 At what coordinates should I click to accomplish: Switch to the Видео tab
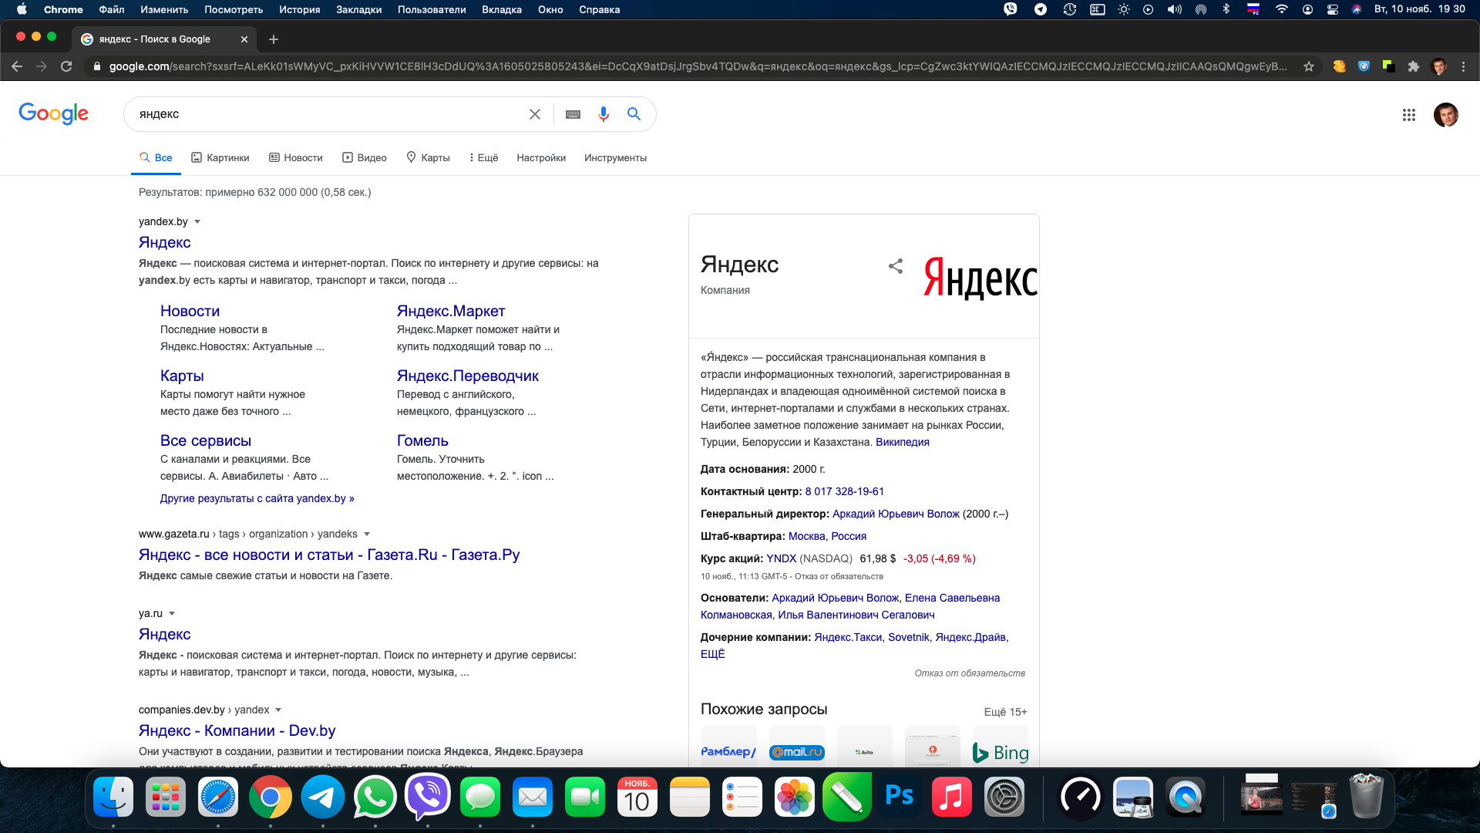click(365, 157)
